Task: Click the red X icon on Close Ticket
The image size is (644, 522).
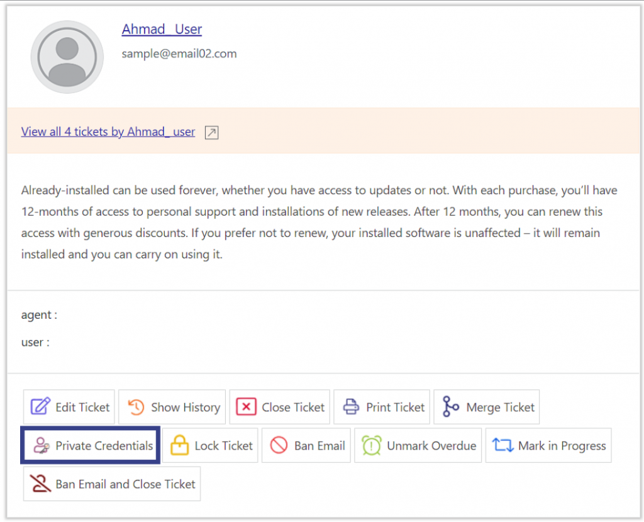Action: (x=247, y=406)
